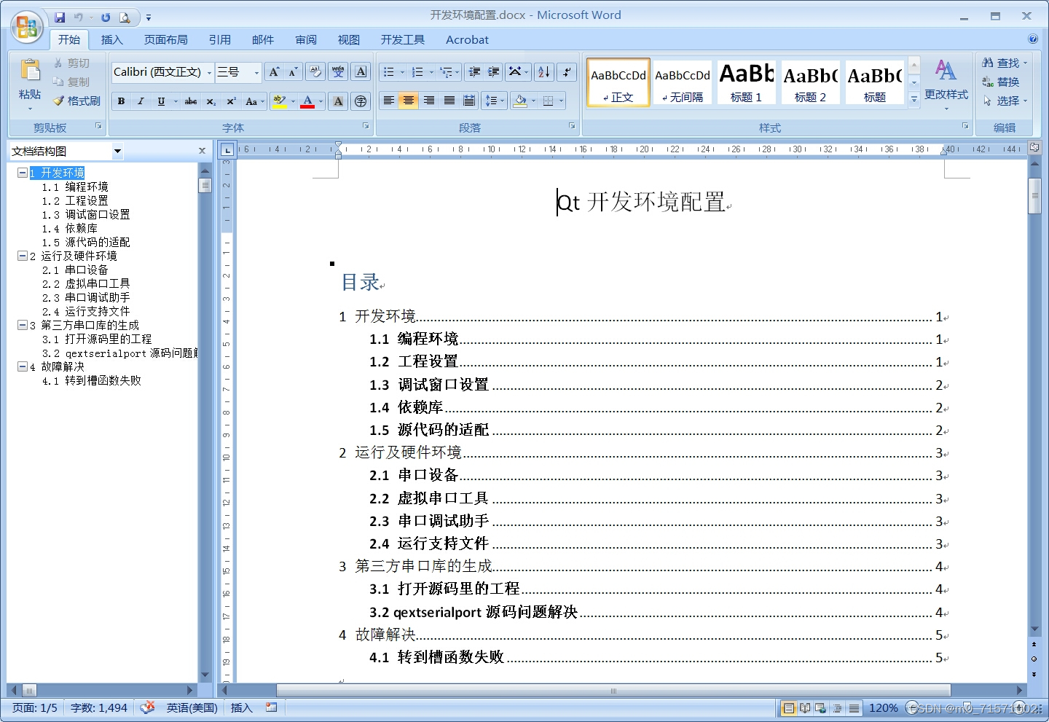Apply the 标题 1 heading style

click(746, 82)
